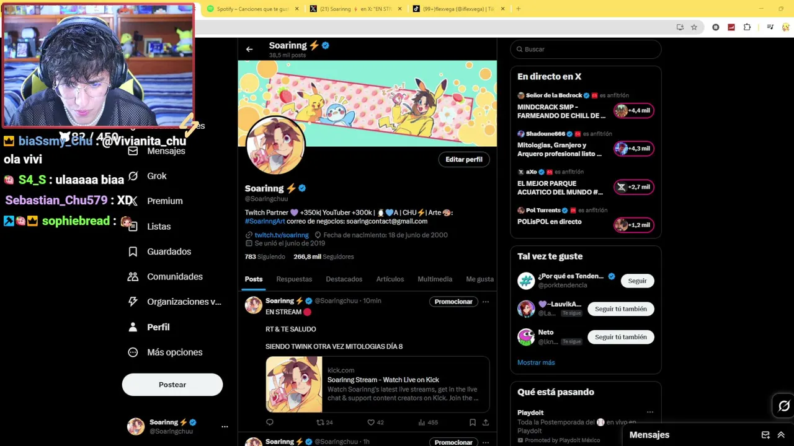Open Mensajes from the left sidebar
The height and width of the screenshot is (446, 794).
point(157,151)
